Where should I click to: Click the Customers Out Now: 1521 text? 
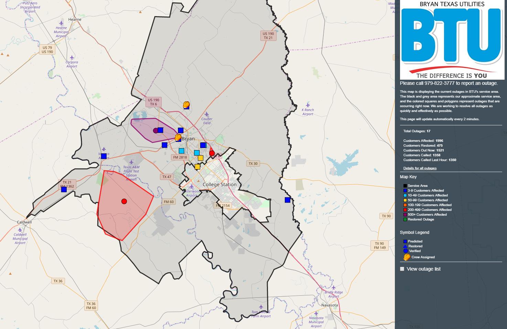(x=424, y=150)
